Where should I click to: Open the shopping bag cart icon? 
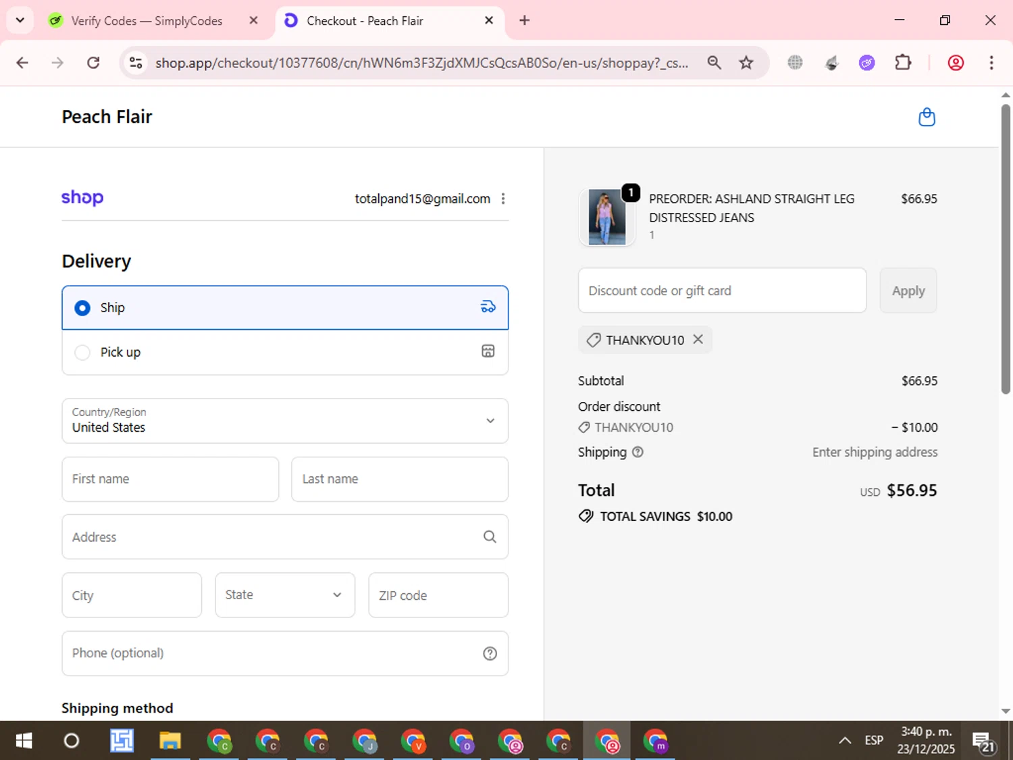(927, 118)
